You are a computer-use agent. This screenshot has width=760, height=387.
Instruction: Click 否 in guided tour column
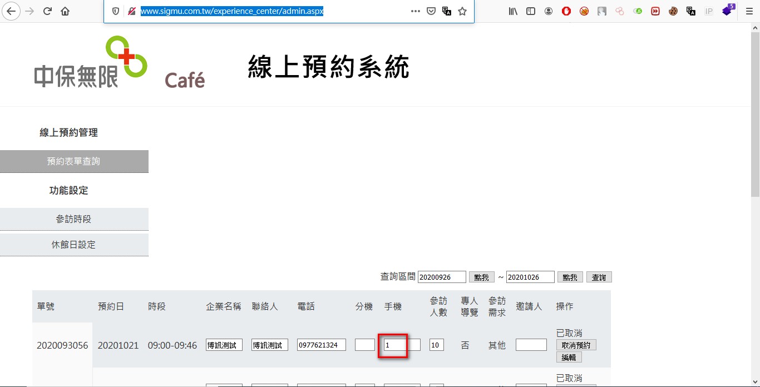coord(465,345)
